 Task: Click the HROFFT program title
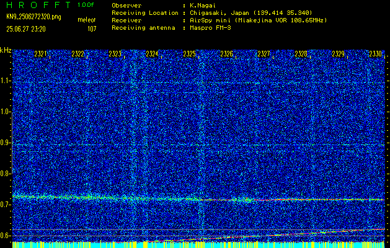coord(38,5)
